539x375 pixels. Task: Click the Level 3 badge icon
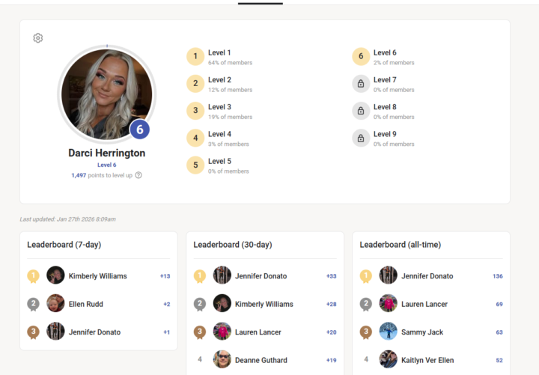pos(195,111)
